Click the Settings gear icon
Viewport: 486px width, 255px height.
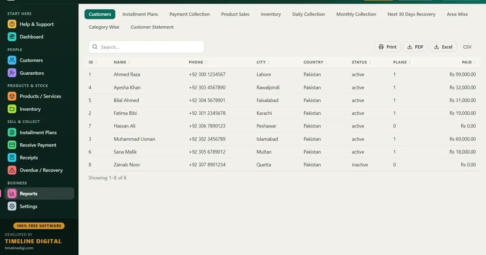[x=12, y=206]
